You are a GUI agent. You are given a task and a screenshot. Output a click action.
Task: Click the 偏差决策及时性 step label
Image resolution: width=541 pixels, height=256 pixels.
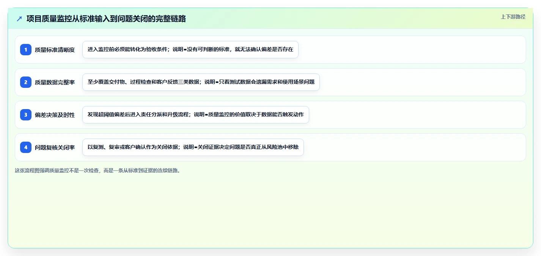coord(55,115)
